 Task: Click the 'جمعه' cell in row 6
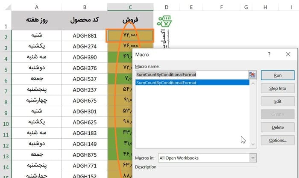tap(37, 79)
